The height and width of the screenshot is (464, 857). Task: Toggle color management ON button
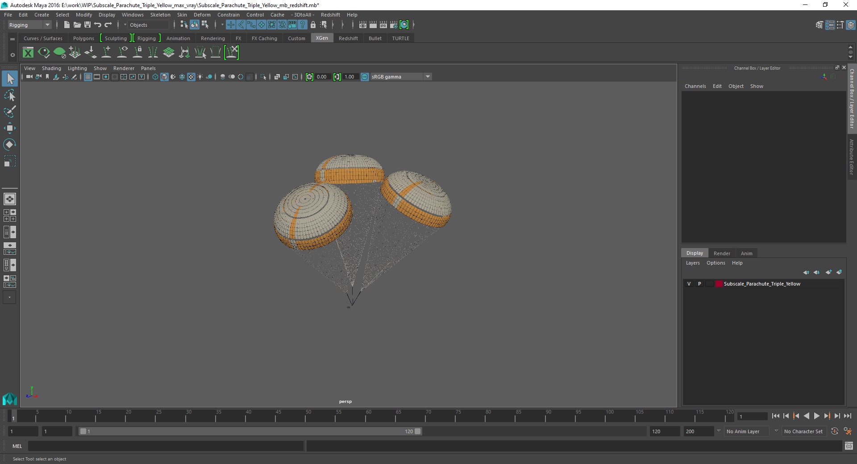(x=365, y=77)
